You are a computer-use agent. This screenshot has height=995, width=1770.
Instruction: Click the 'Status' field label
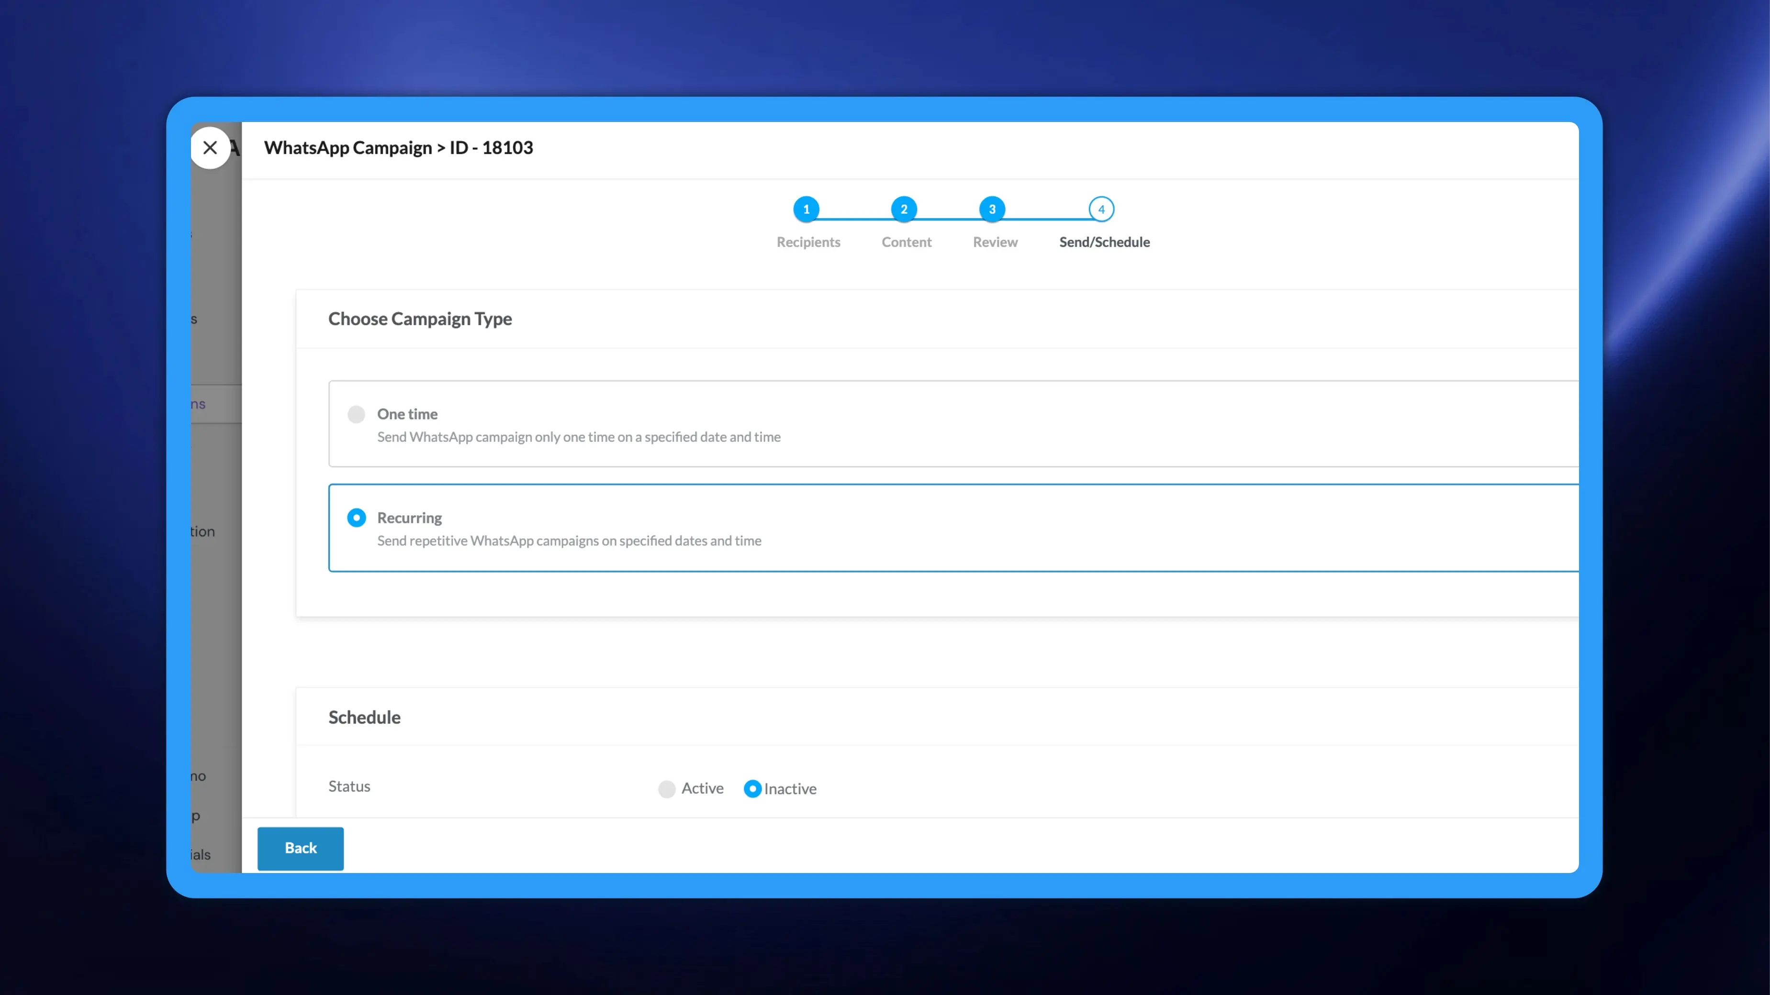[349, 786]
